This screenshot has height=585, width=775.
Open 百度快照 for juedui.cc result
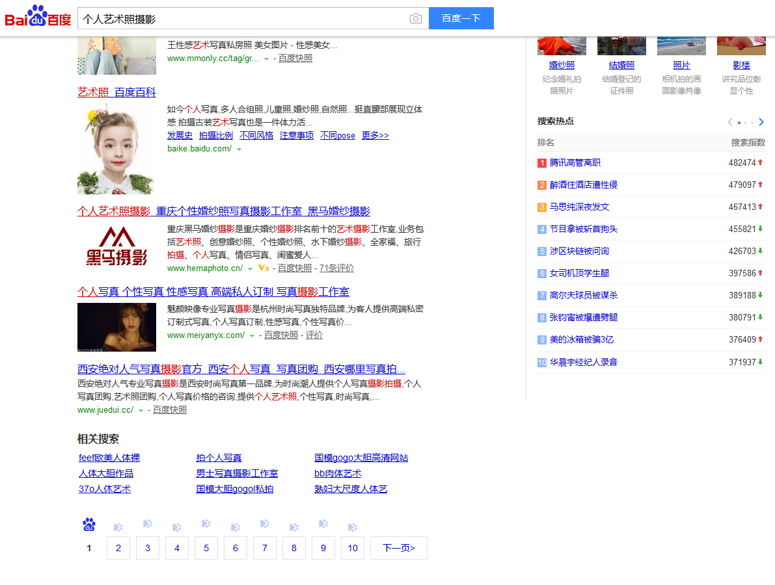[x=170, y=409]
